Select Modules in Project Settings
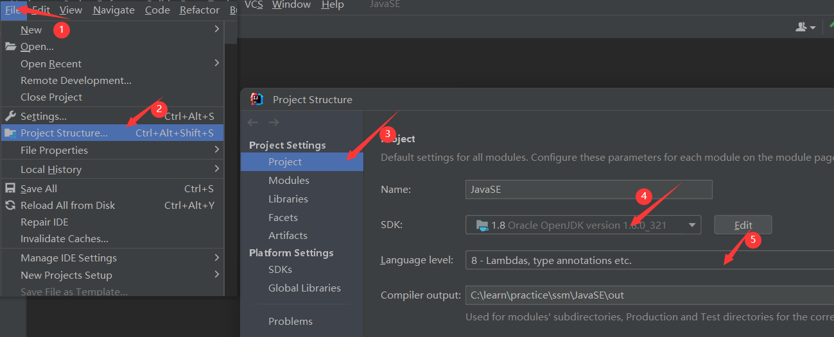Viewport: 834px width, 337px height. [289, 181]
